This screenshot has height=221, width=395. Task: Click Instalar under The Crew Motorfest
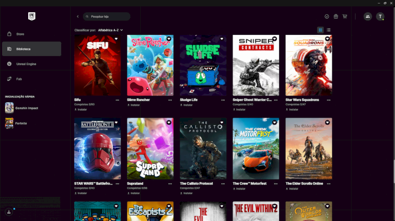coord(239,189)
